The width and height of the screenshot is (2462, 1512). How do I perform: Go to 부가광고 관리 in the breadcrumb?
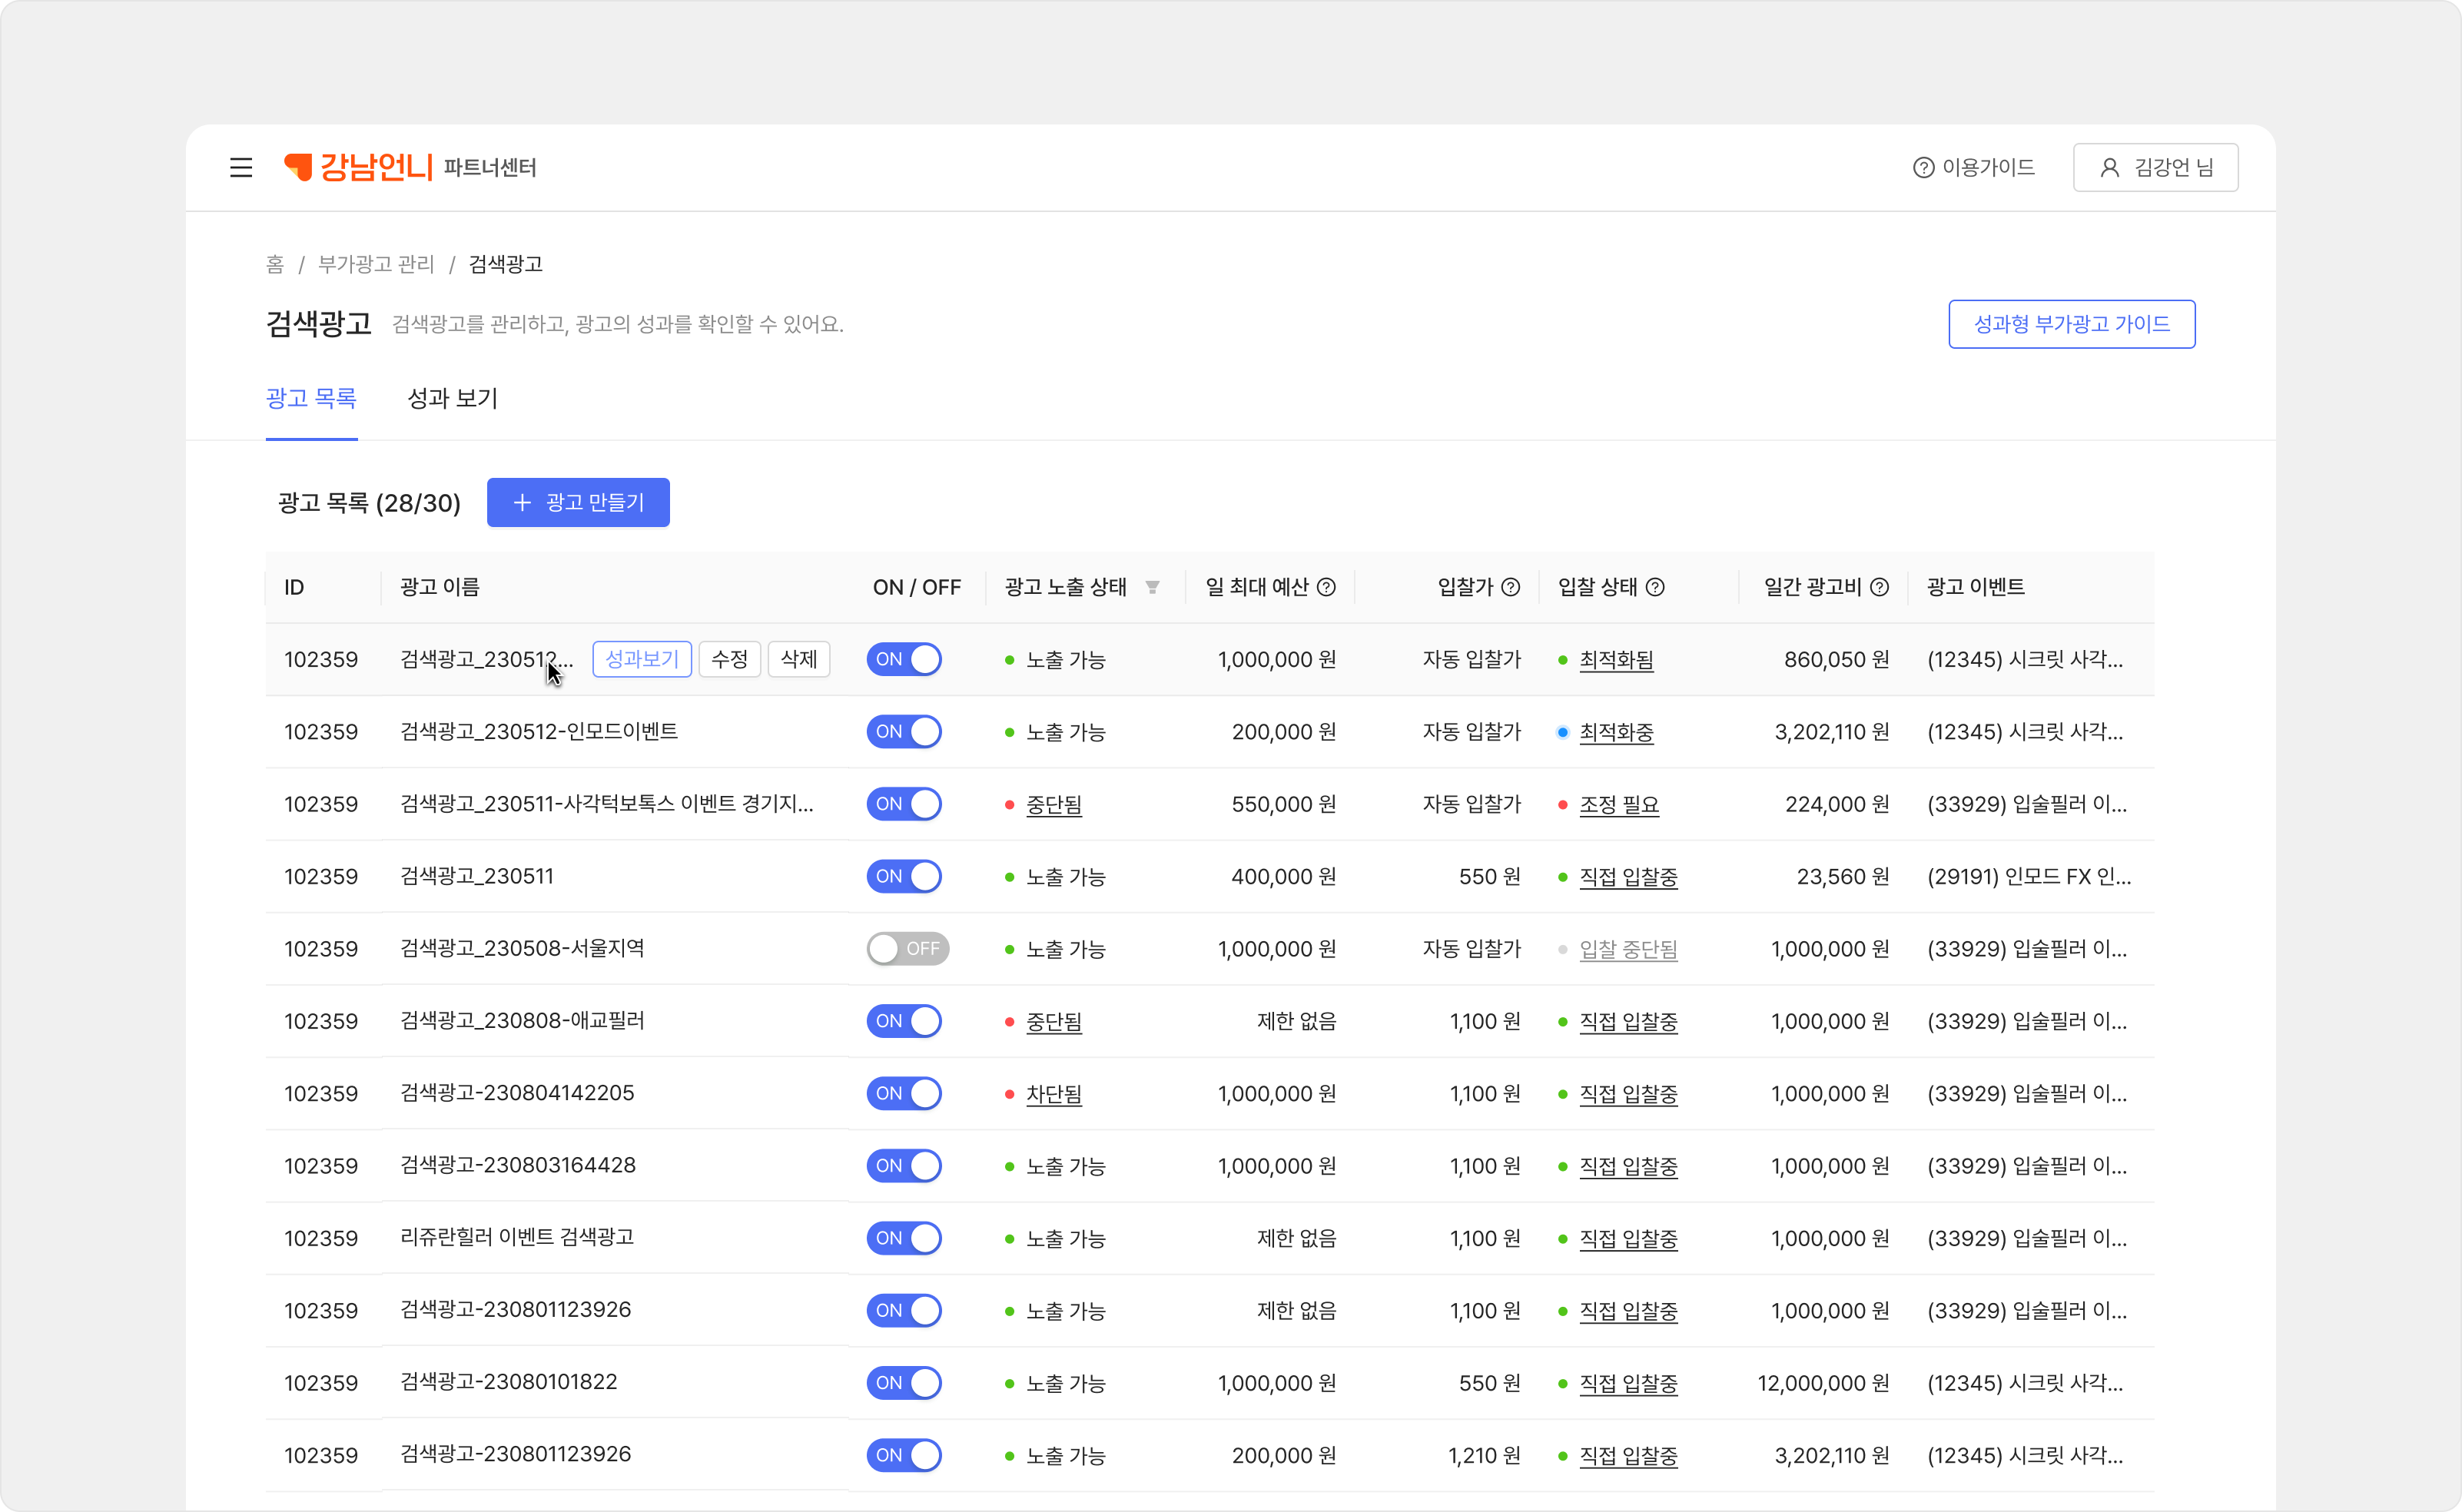pyautogui.click(x=376, y=264)
